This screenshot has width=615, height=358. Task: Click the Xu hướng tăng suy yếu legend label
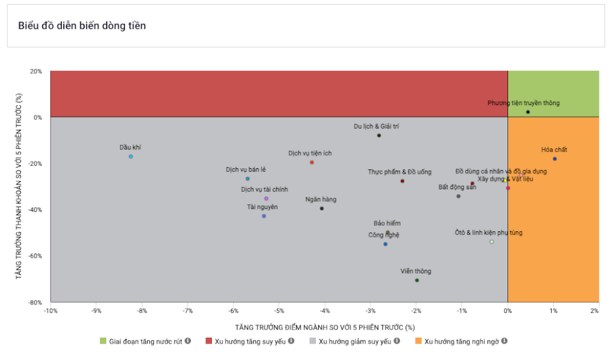[250, 342]
